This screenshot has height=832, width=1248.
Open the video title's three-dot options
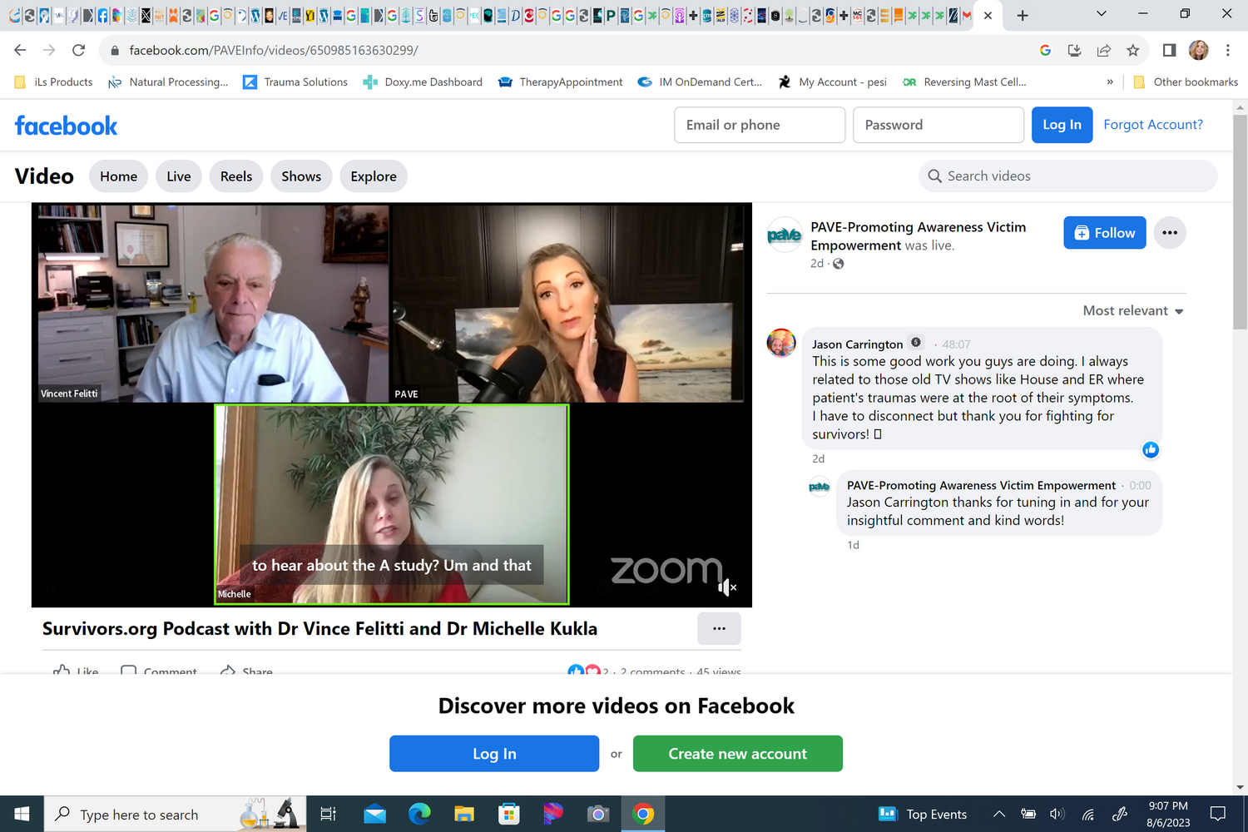pos(720,629)
